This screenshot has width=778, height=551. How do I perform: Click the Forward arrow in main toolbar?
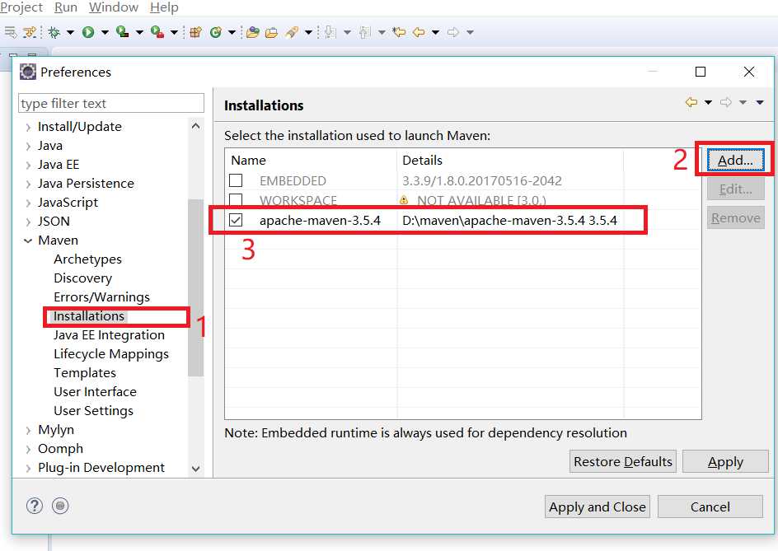pyautogui.click(x=452, y=32)
